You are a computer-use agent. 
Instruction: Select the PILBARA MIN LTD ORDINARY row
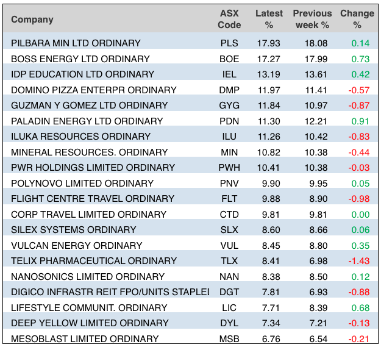pos(76,43)
